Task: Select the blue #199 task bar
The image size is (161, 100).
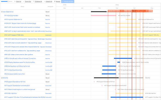Action: 123,58
